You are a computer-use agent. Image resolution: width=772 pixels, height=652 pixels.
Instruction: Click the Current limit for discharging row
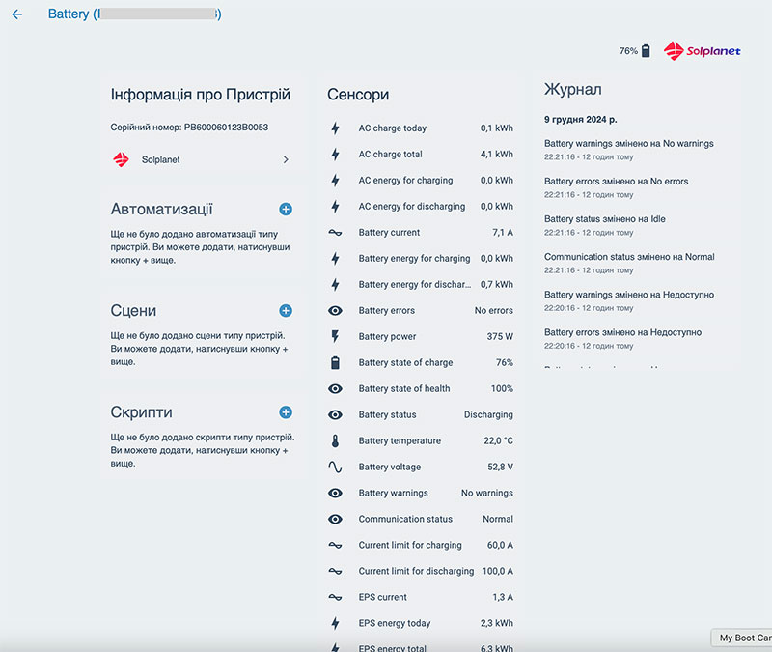[x=422, y=572]
